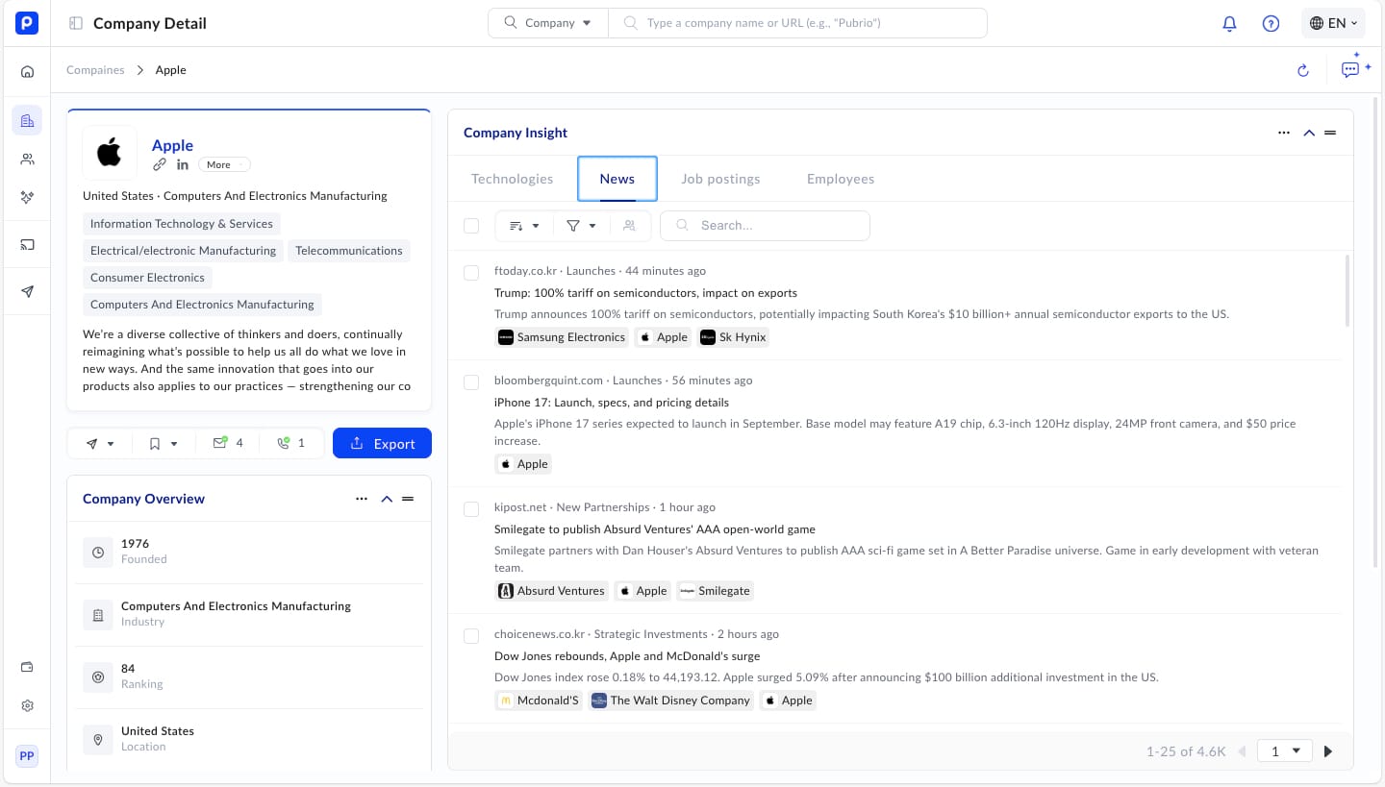Open the Job postings tab
Screen dimensions: 1385x787
click(x=720, y=179)
